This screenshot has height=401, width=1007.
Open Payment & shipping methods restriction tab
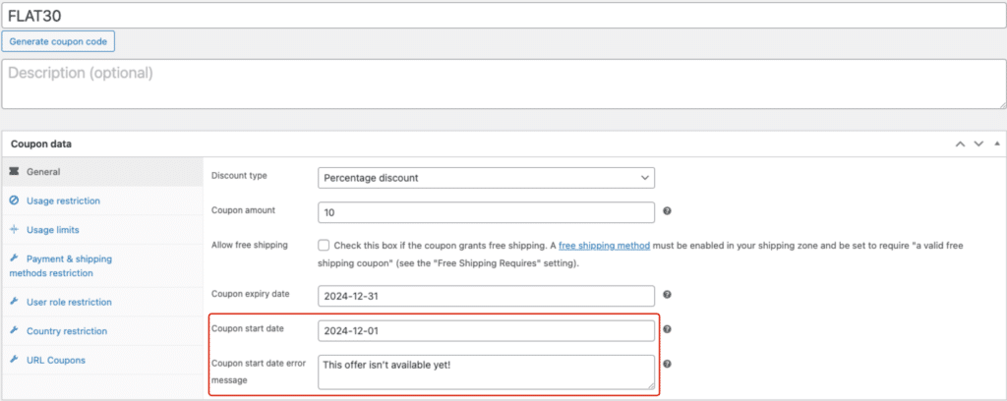pyautogui.click(x=102, y=265)
